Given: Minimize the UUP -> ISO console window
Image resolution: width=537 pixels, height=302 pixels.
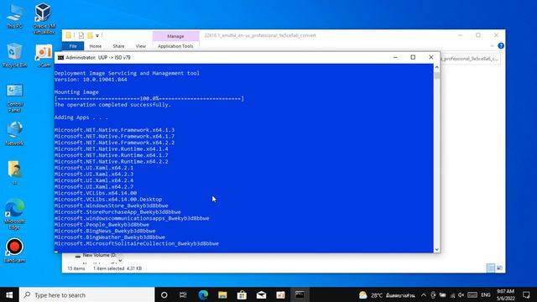Looking at the screenshot, I should click(395, 58).
